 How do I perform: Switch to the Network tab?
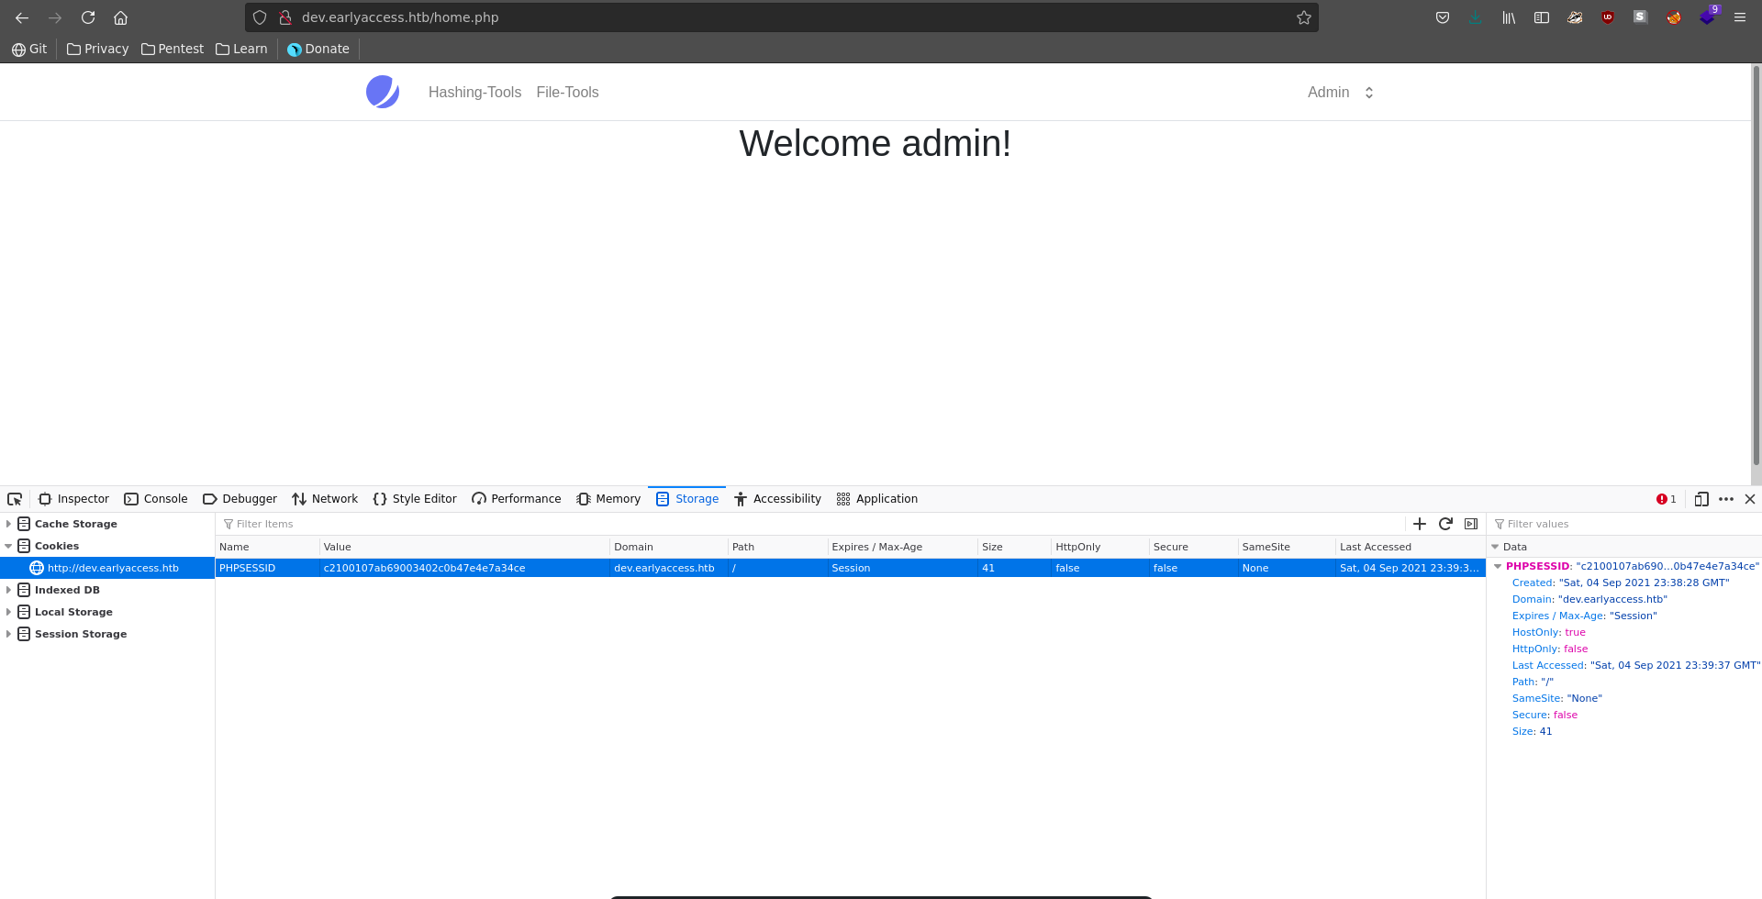[x=325, y=499]
